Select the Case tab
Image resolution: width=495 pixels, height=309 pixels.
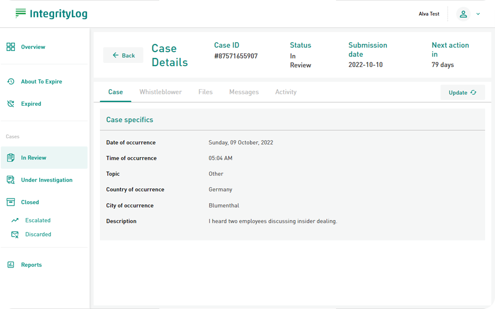pyautogui.click(x=115, y=92)
